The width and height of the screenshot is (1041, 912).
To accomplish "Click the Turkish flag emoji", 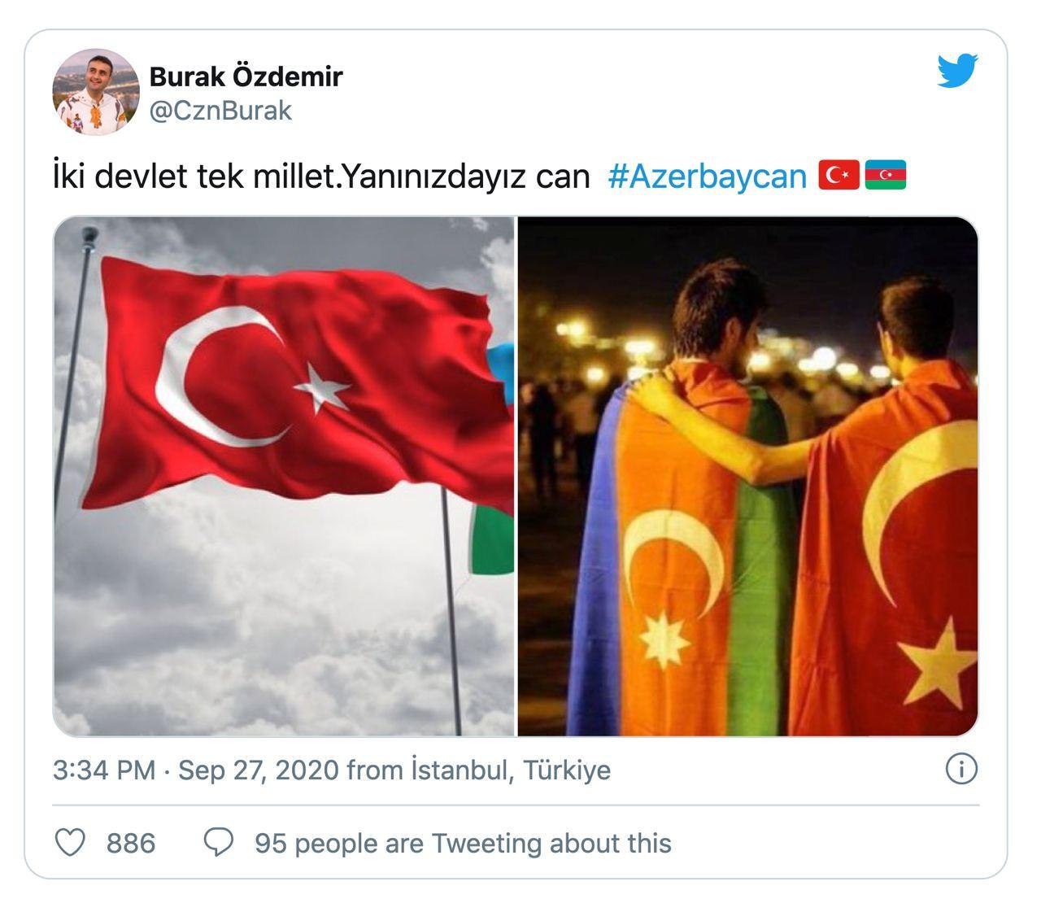I will pos(838,175).
